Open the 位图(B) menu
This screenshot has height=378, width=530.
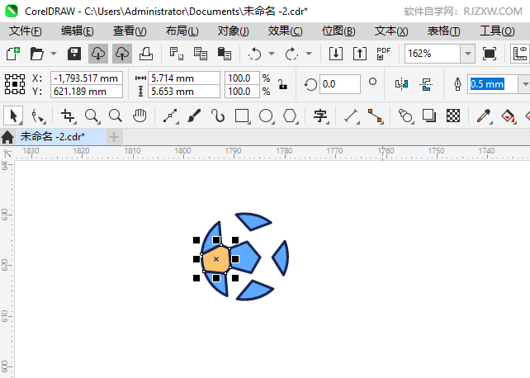(x=338, y=31)
